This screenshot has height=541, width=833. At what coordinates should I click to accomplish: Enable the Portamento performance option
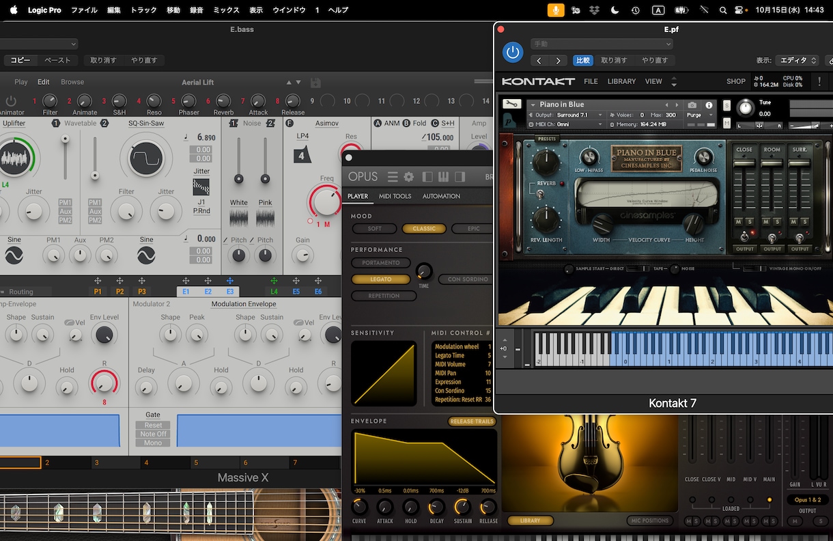(380, 263)
